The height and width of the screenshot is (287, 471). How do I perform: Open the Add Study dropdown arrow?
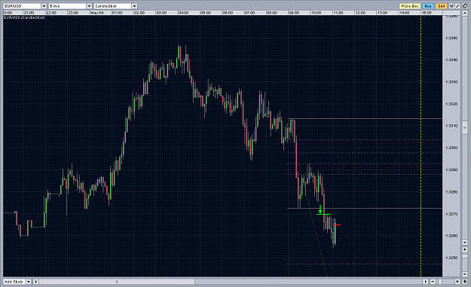(x=29, y=282)
